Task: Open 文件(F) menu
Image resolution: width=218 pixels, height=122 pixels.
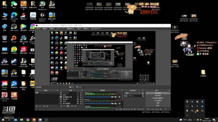Action: [38, 29]
